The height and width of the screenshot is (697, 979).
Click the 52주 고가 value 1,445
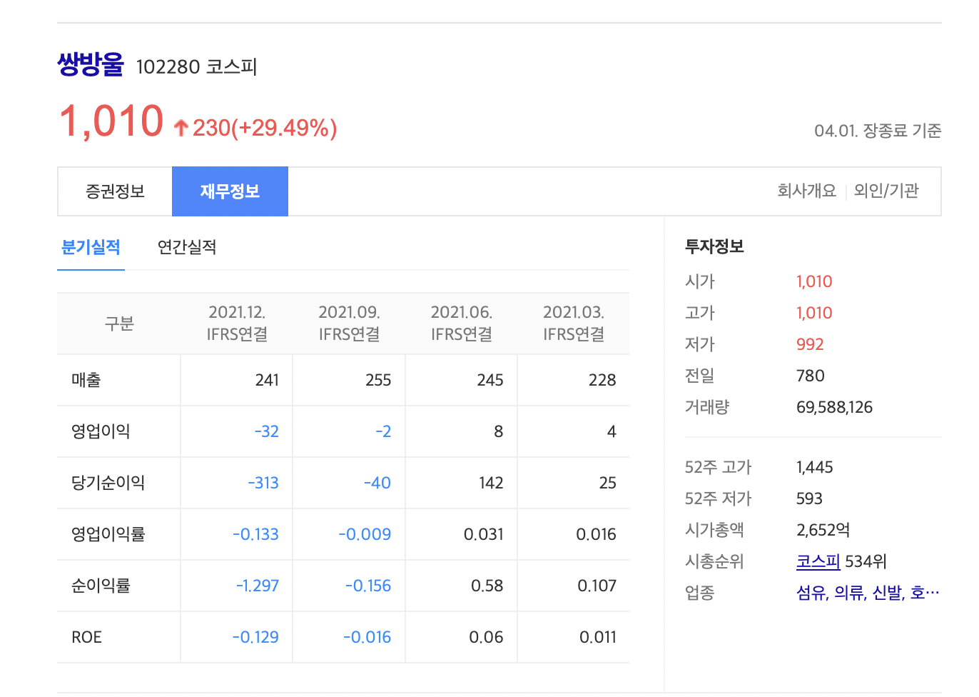coord(815,467)
